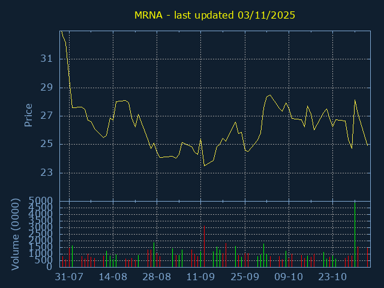The width and height of the screenshot is (384, 288).
Task: Select the 'Volume (0000)' axis label
Action: point(15,235)
